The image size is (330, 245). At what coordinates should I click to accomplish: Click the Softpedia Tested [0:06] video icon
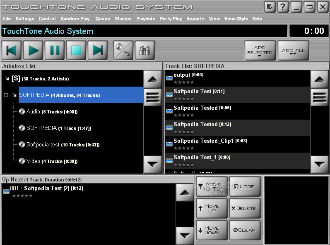pyautogui.click(x=169, y=111)
